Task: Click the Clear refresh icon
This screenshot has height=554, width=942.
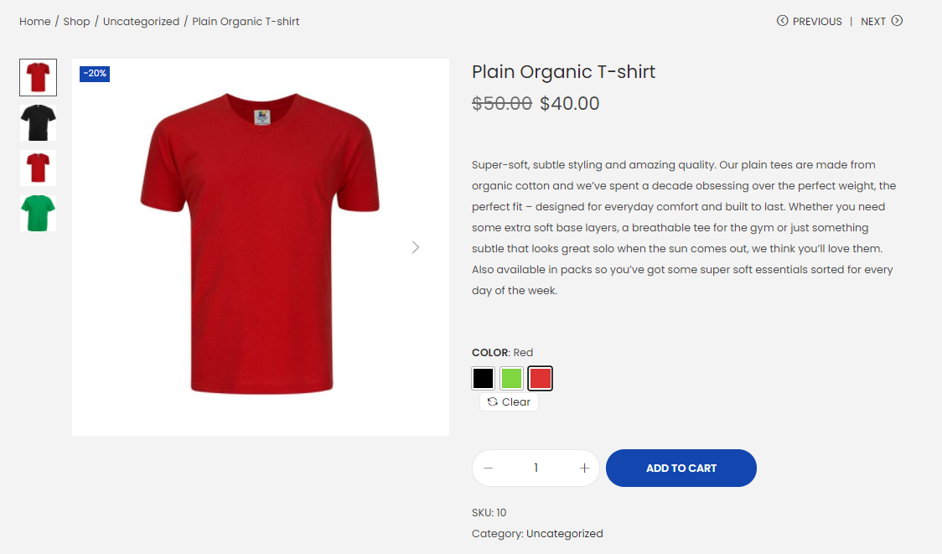Action: point(493,402)
